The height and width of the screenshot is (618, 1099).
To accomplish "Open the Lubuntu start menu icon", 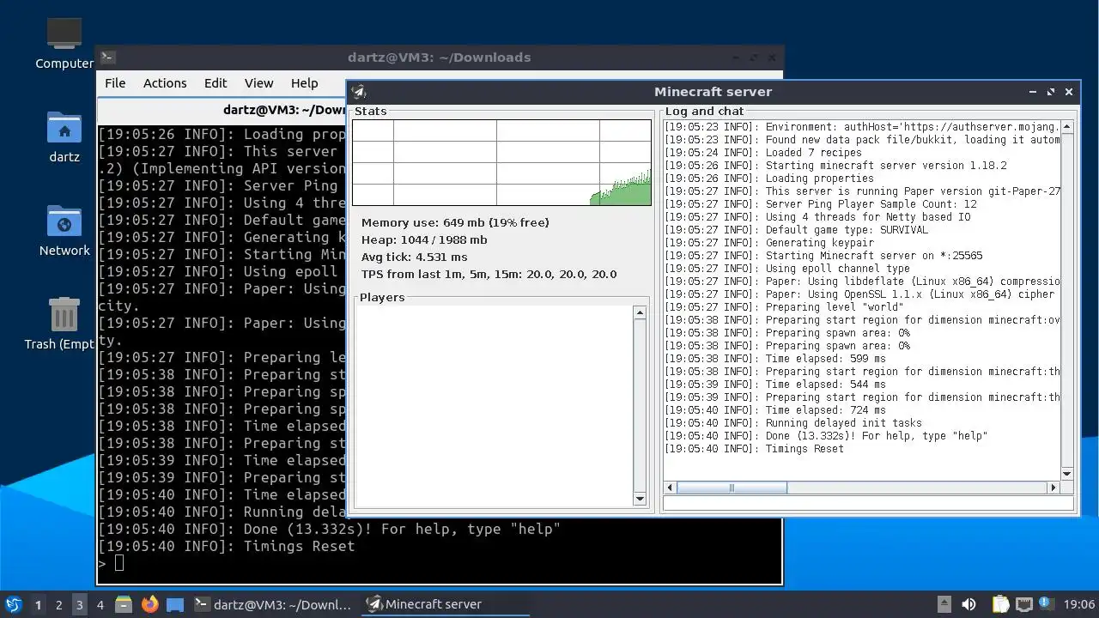I will coord(13,604).
